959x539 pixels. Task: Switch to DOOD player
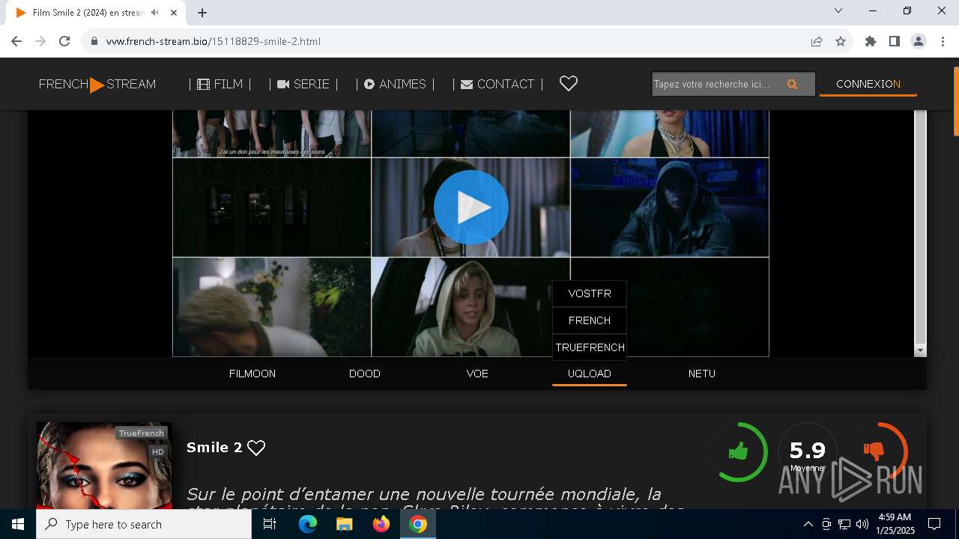click(365, 374)
